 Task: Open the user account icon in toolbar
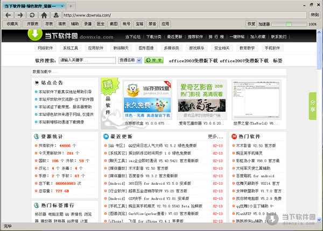(x=56, y=15)
